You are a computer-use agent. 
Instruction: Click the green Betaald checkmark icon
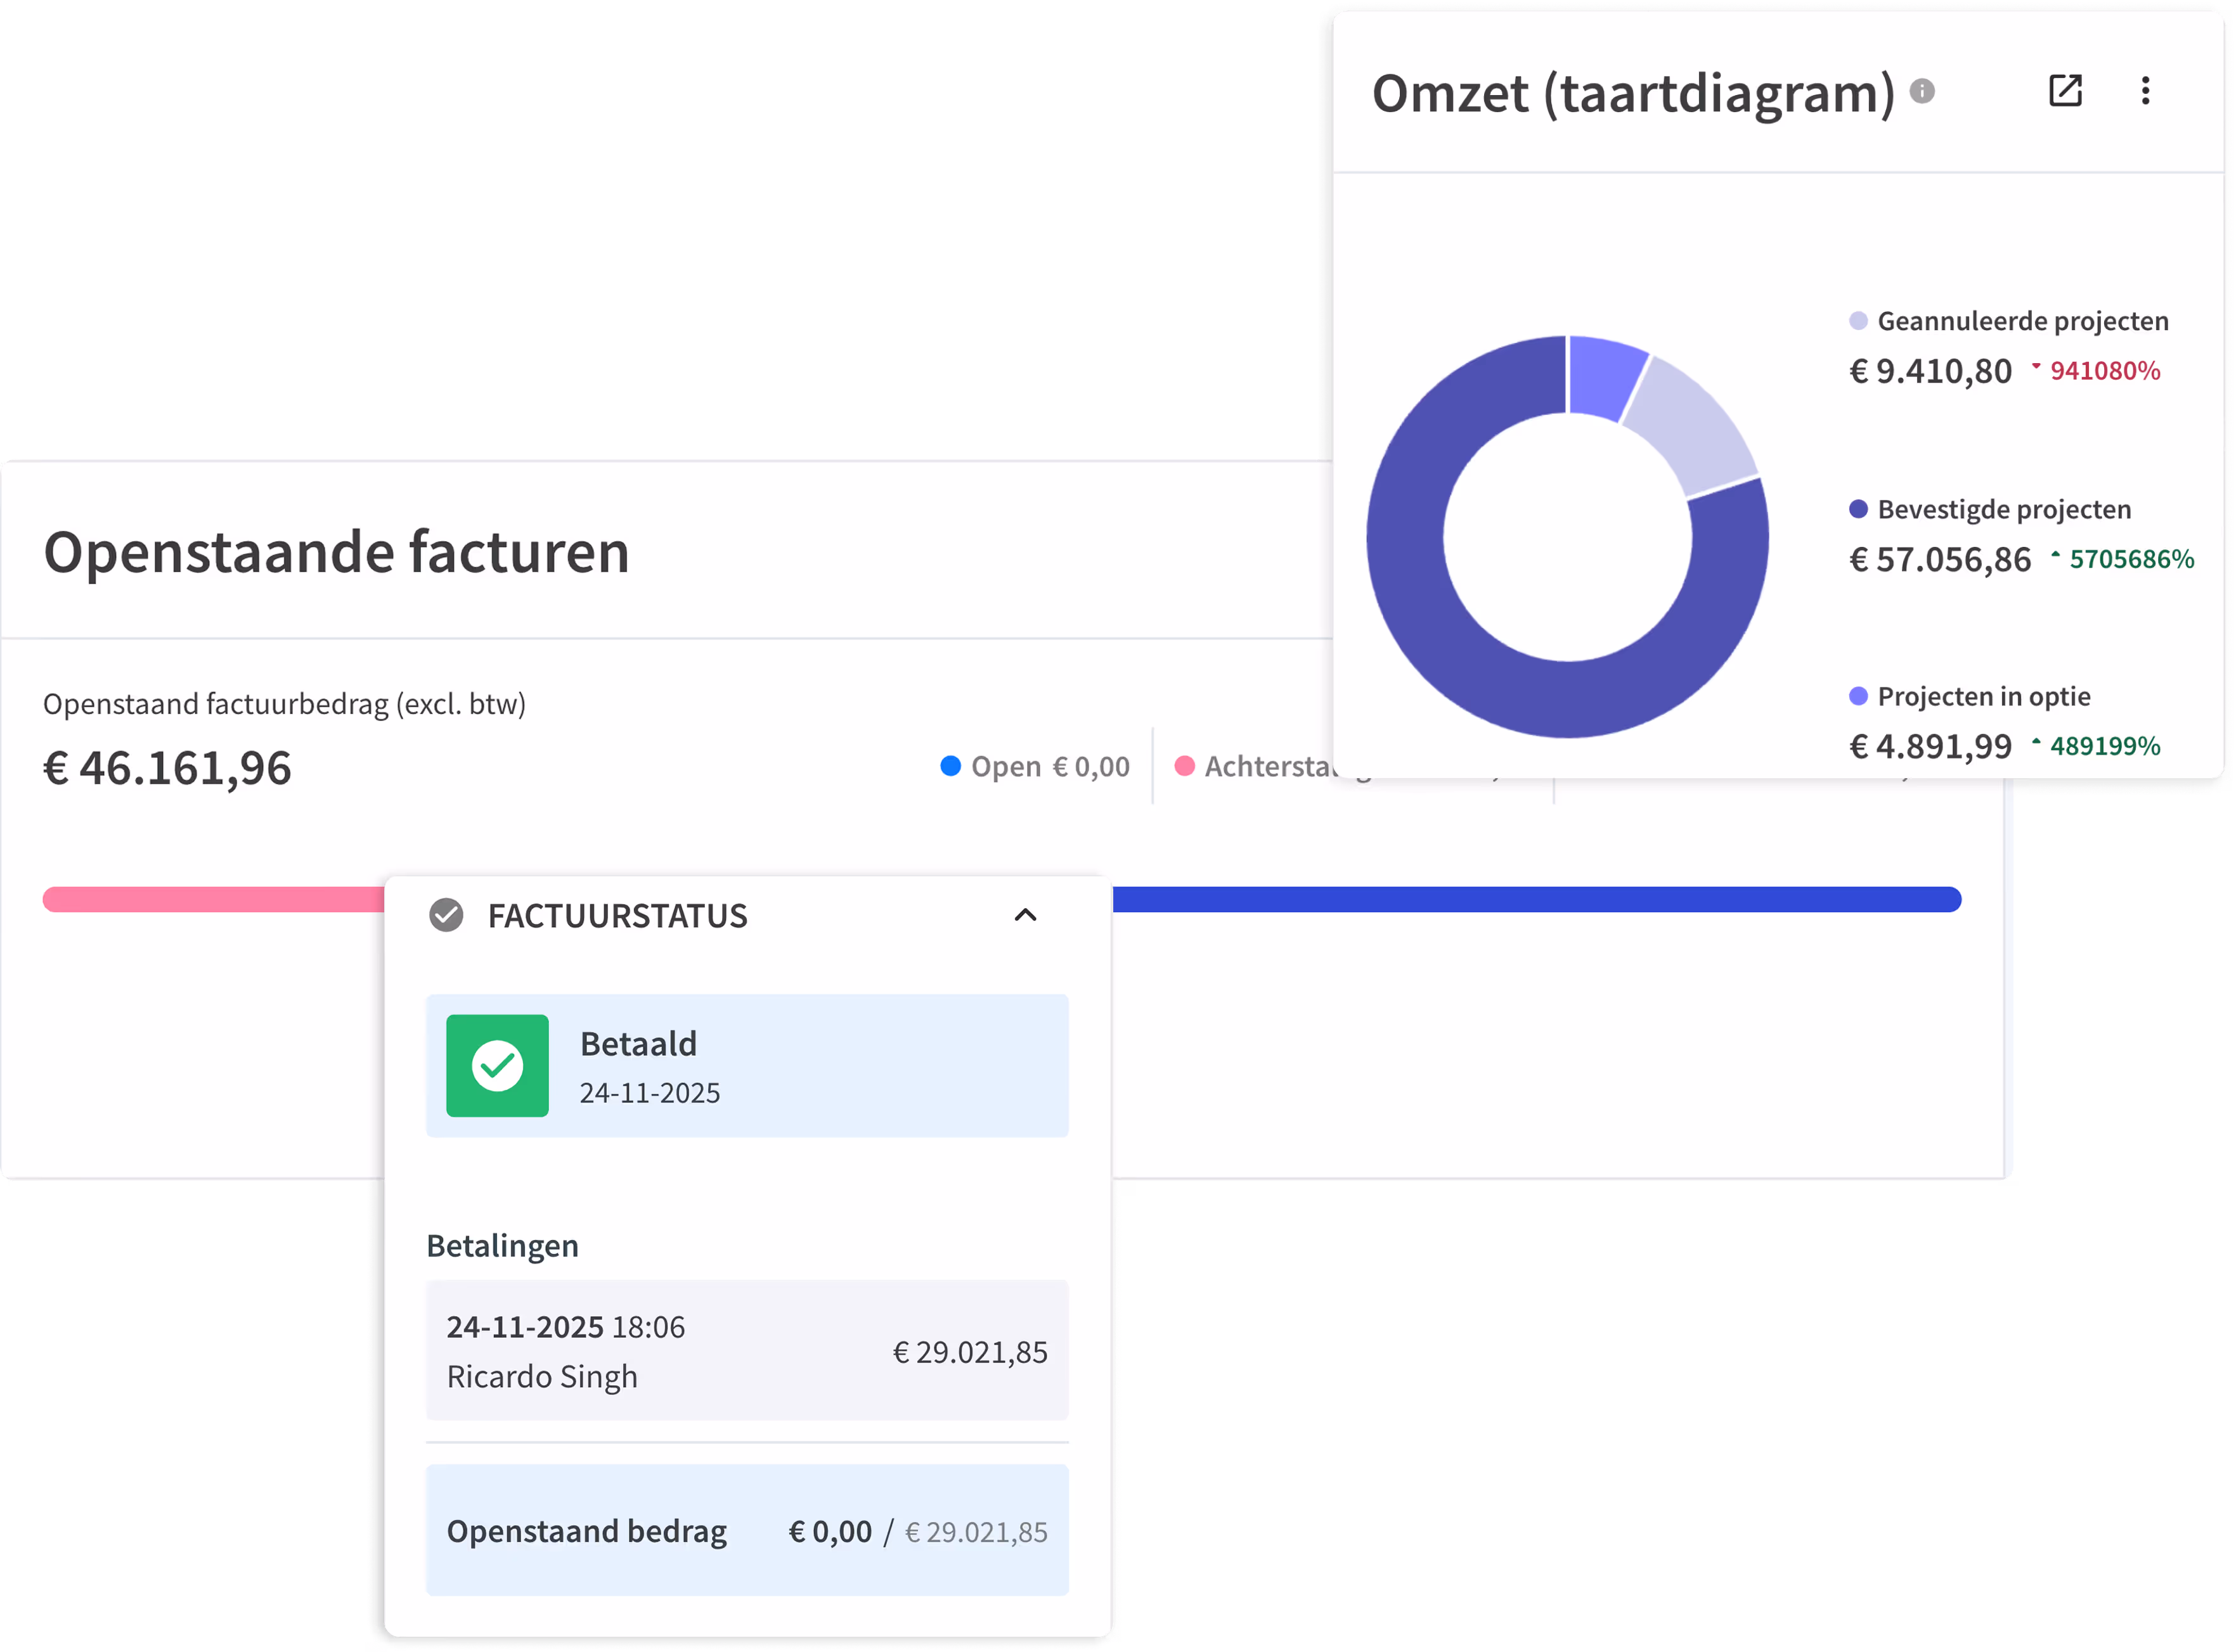[497, 1065]
